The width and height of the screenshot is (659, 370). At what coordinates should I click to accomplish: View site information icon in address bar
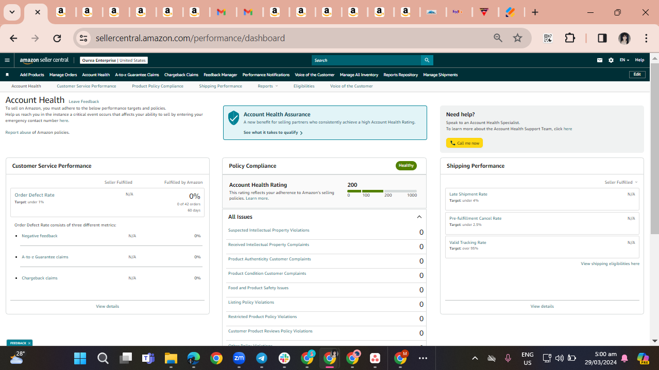84,38
